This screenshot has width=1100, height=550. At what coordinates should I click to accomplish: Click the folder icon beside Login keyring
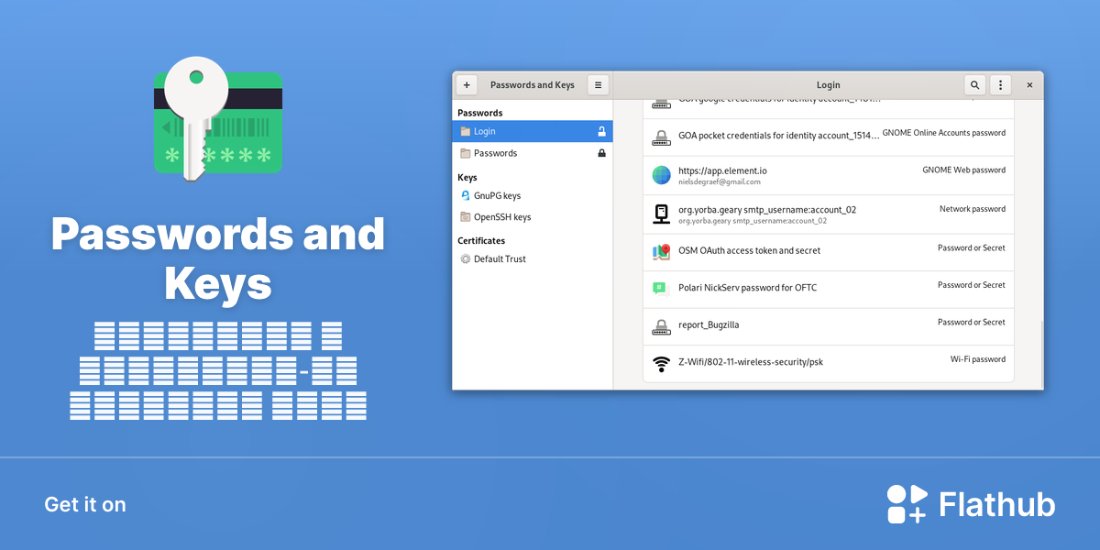(466, 131)
